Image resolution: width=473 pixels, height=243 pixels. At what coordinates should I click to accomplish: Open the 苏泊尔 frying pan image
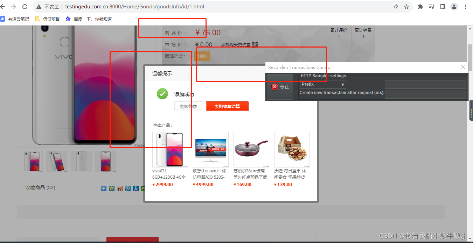point(251,150)
